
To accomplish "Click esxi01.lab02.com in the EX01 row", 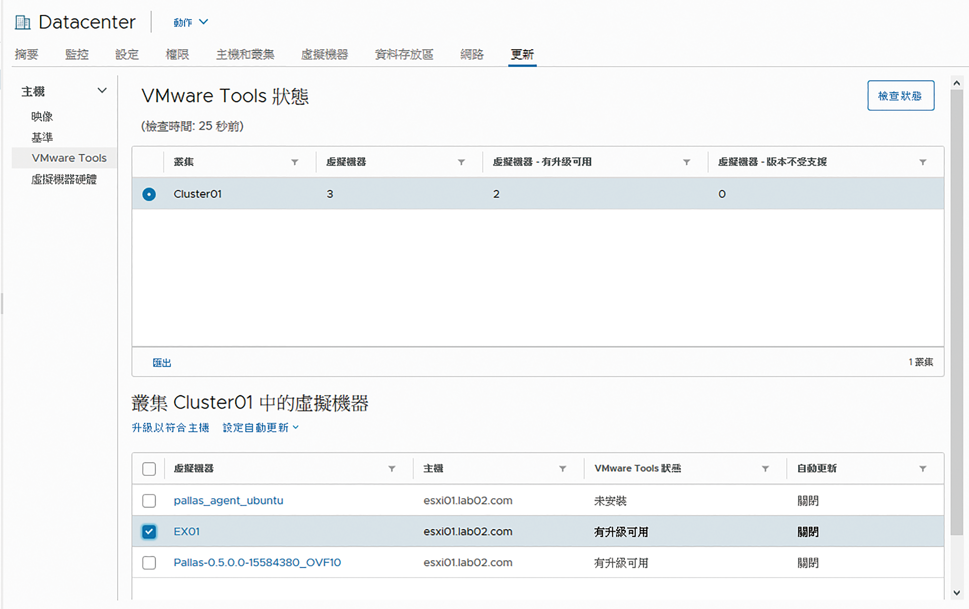I will pos(468,532).
